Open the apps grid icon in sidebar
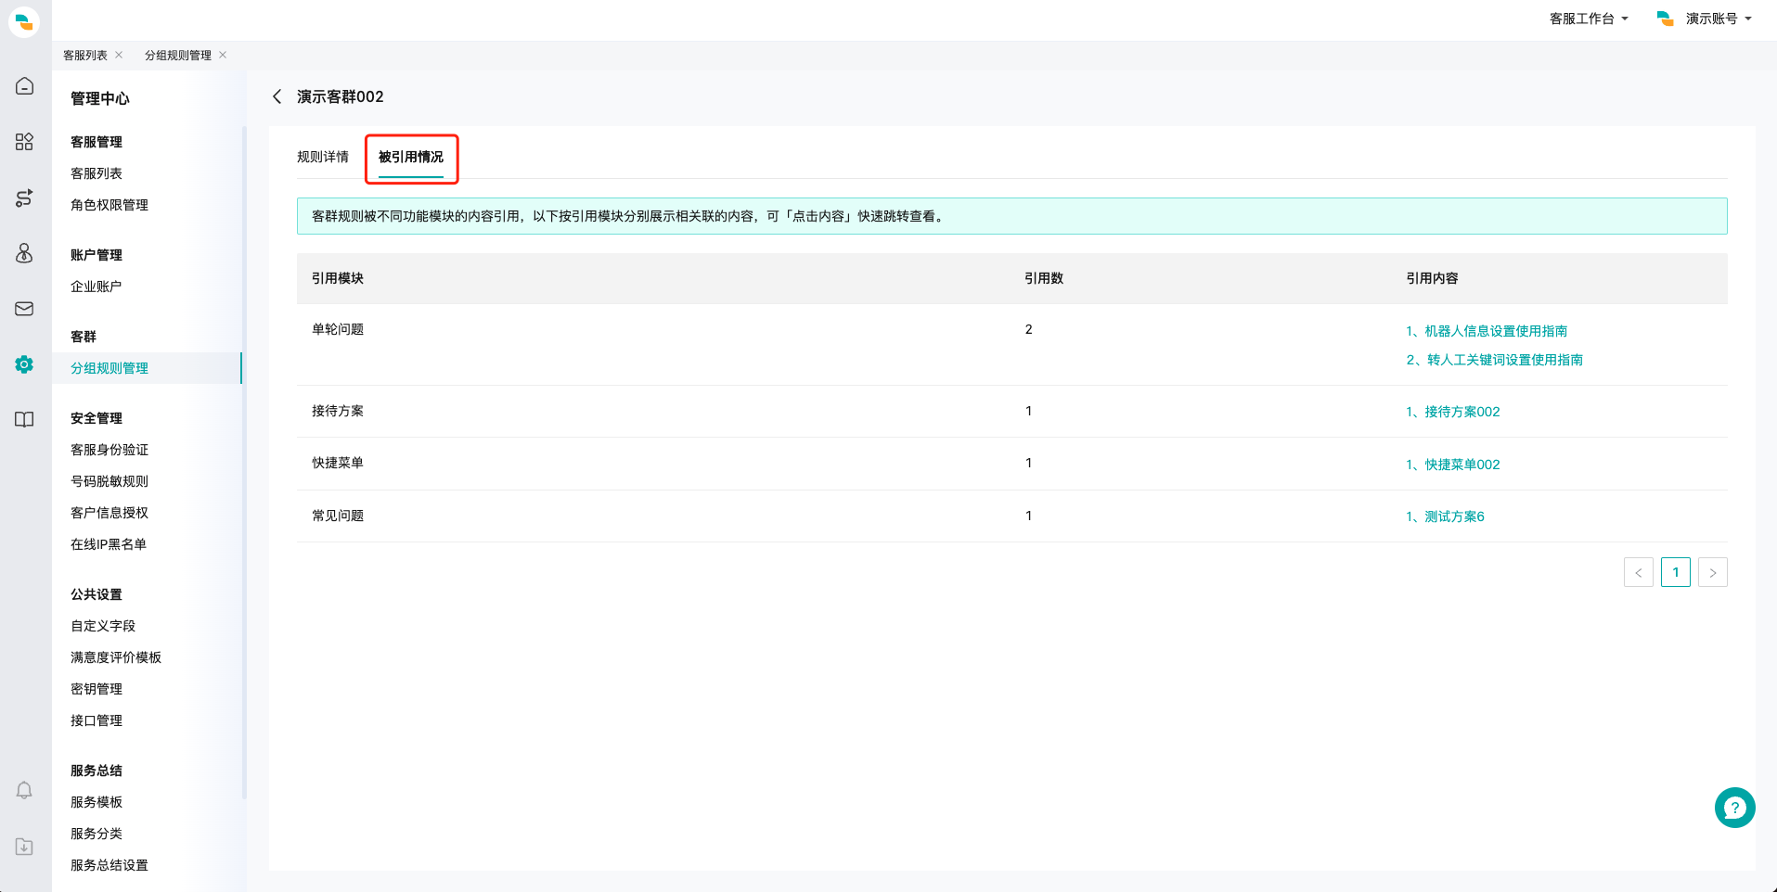Screen dimensions: 1777x892 pos(24,142)
